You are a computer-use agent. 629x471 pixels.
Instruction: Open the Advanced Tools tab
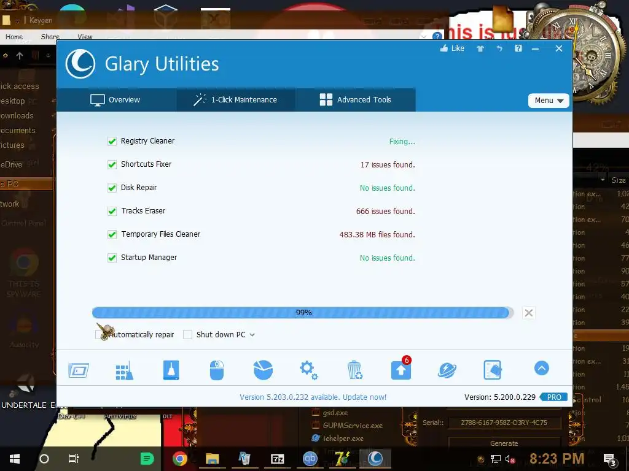point(356,100)
